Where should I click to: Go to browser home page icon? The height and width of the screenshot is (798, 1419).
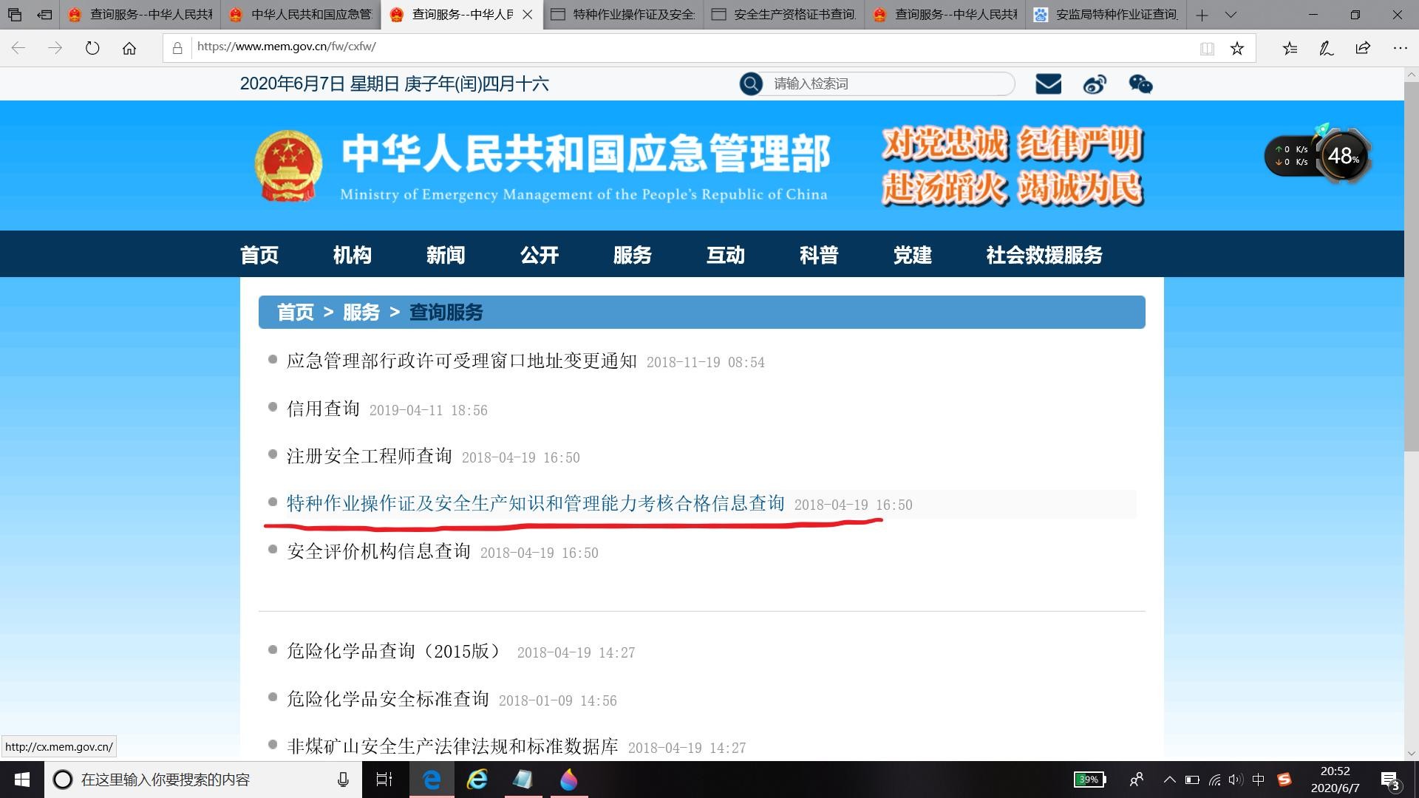[129, 48]
